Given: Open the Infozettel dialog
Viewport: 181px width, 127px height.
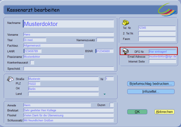Looking at the screenshot, I should pyautogui.click(x=151, y=91).
